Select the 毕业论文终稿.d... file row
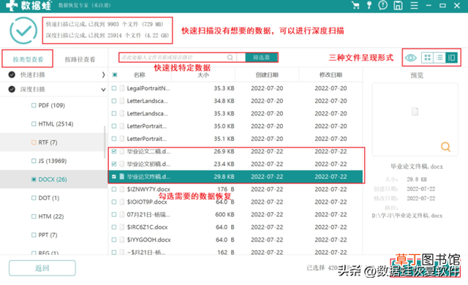Screen dimensions: 468x285 (x=235, y=177)
